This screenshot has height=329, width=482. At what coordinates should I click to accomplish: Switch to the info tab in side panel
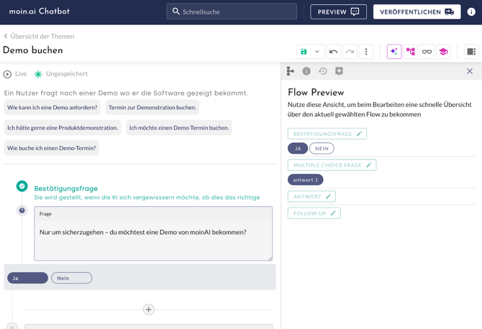click(306, 71)
